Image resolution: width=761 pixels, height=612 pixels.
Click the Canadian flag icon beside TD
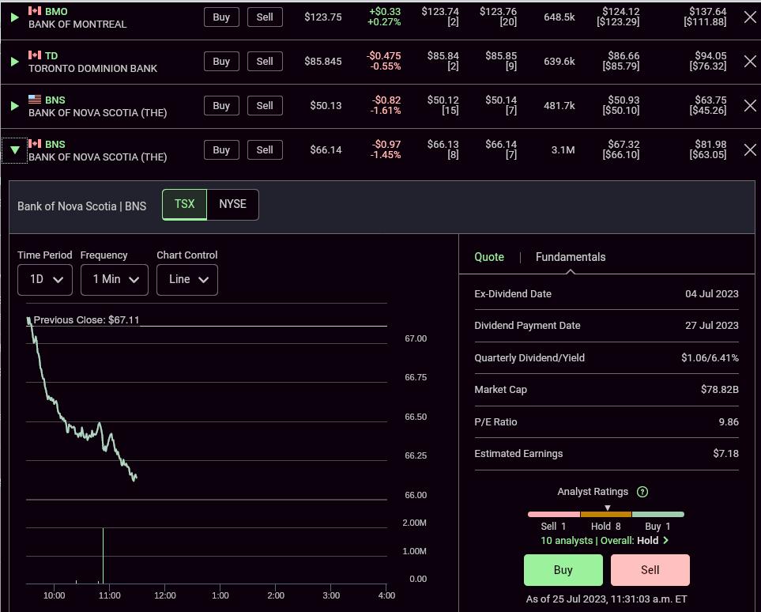[x=35, y=55]
